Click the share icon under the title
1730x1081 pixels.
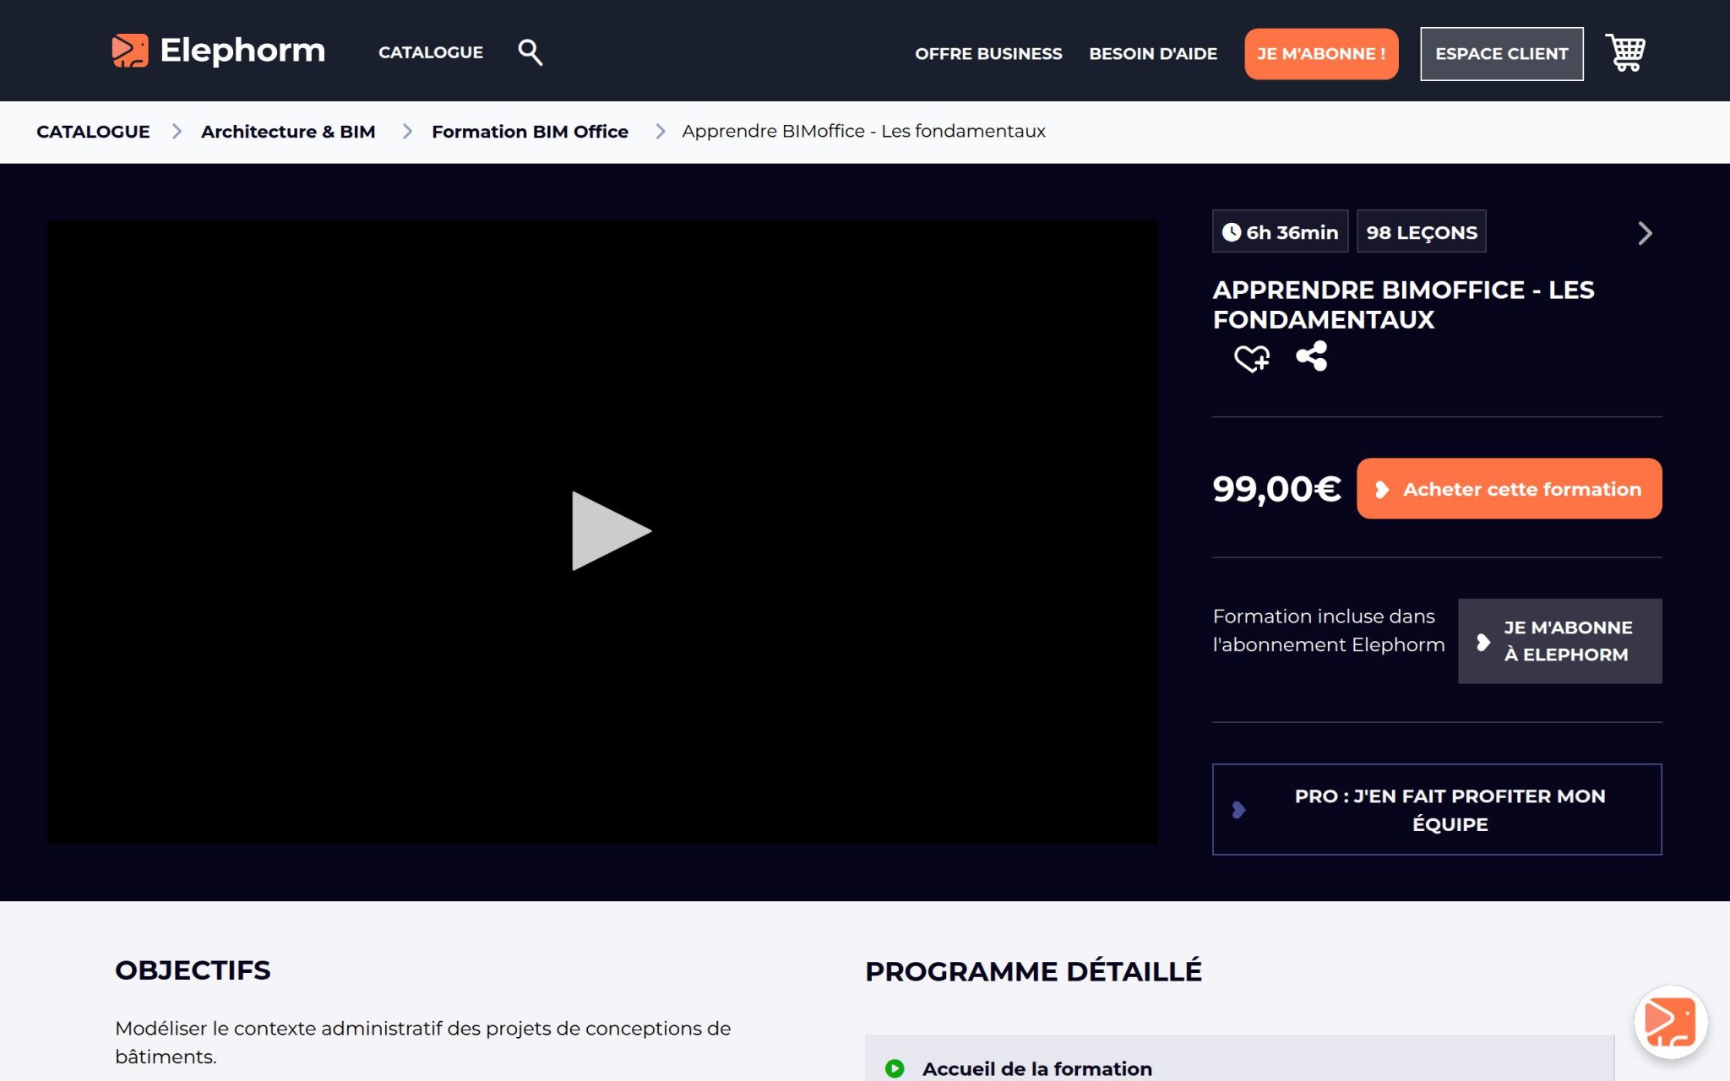pyautogui.click(x=1312, y=356)
